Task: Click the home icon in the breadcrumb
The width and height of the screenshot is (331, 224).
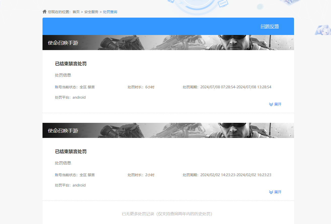Action: coord(45,12)
